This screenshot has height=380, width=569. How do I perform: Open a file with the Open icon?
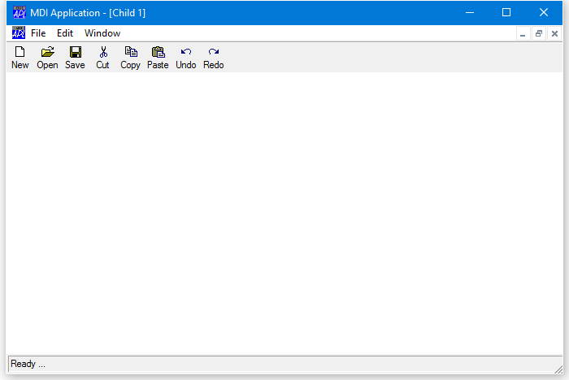pos(47,53)
